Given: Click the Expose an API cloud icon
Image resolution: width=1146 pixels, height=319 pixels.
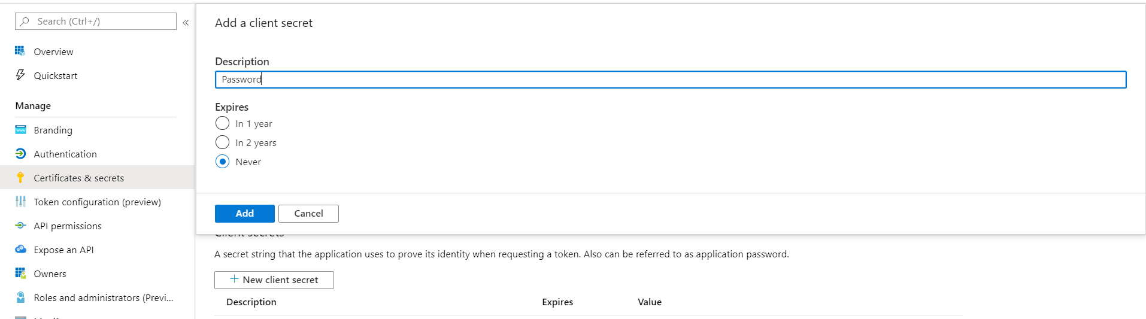Looking at the screenshot, I should pos(20,250).
